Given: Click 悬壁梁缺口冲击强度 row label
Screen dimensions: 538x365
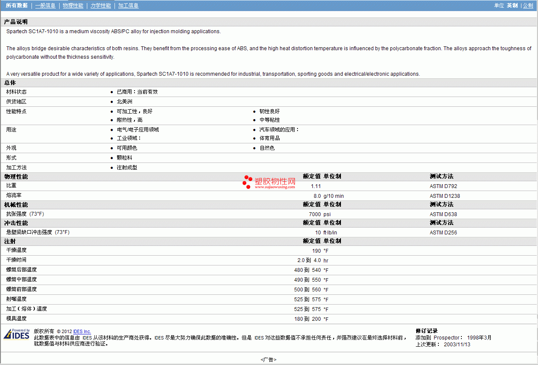Looking at the screenshot, I should tap(38, 232).
